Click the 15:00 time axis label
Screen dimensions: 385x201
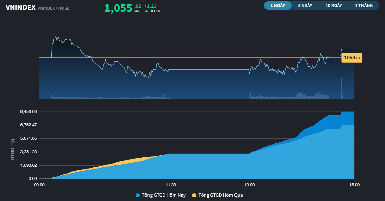point(355,185)
